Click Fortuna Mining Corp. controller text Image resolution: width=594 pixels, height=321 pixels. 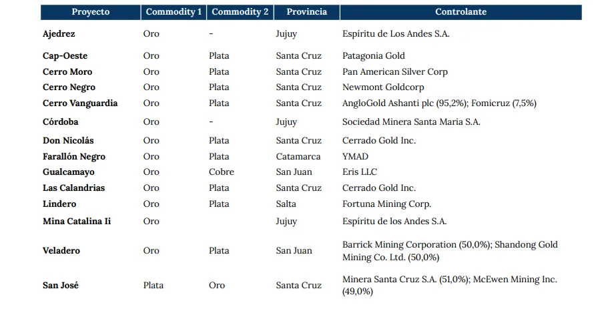click(386, 204)
